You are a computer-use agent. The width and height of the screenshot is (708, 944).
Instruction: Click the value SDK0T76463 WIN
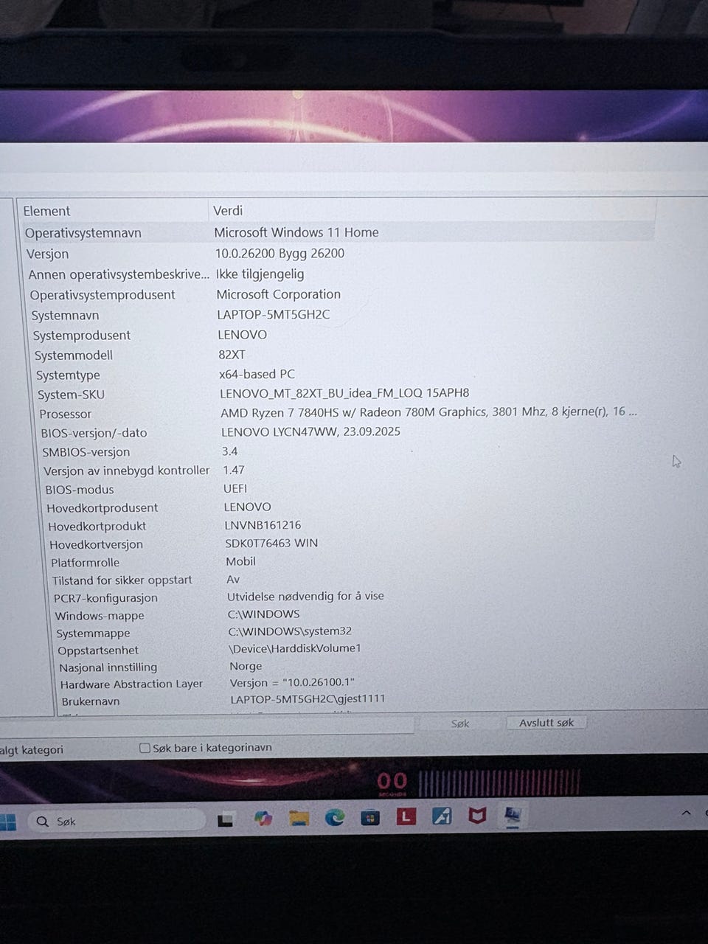coord(271,543)
